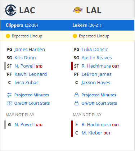
Task: Click N. Powell GTD in starting lineup
Action: click(x=28, y=66)
